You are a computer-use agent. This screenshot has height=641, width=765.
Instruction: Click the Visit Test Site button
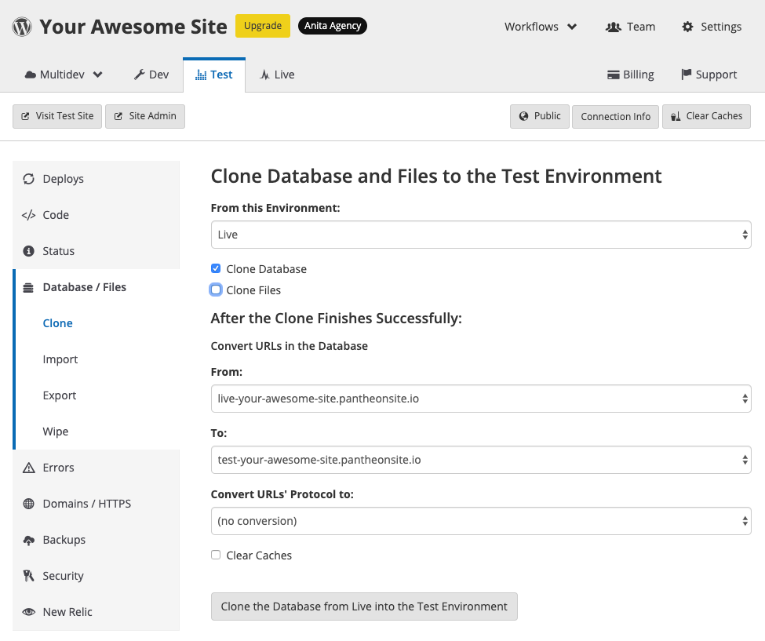tap(57, 116)
